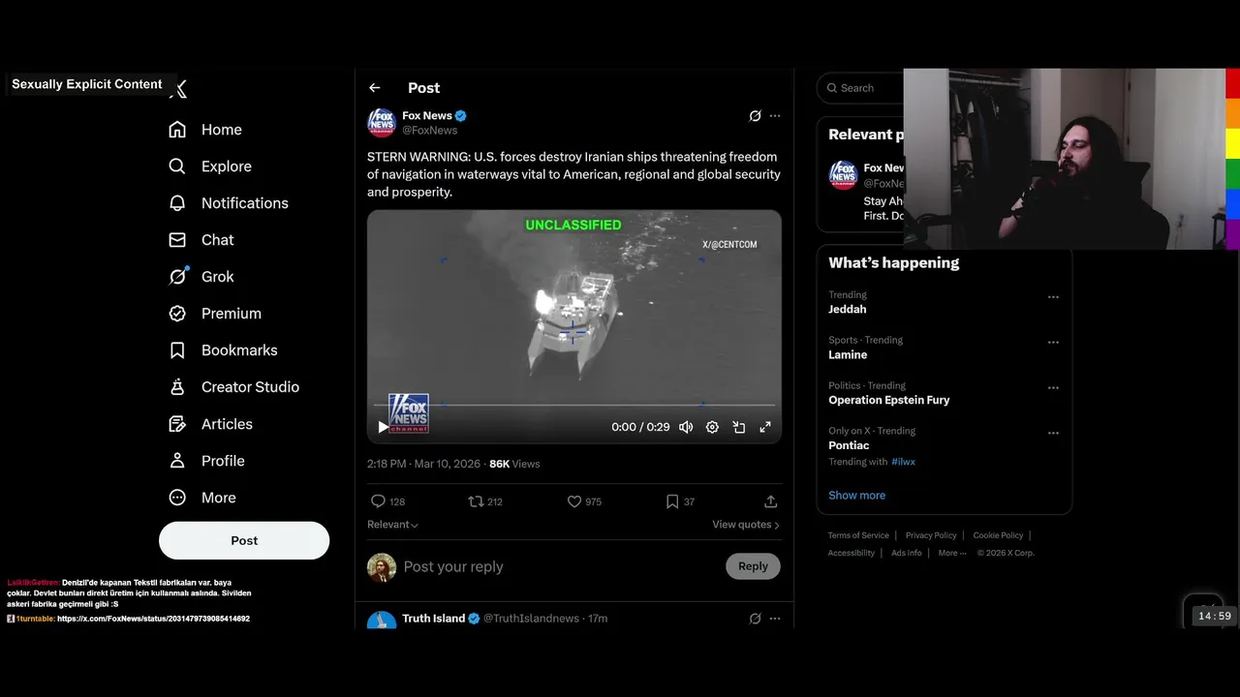Screen dimensions: 1240x697
Task: Go back using the arrow icon
Action: pyautogui.click(x=375, y=88)
